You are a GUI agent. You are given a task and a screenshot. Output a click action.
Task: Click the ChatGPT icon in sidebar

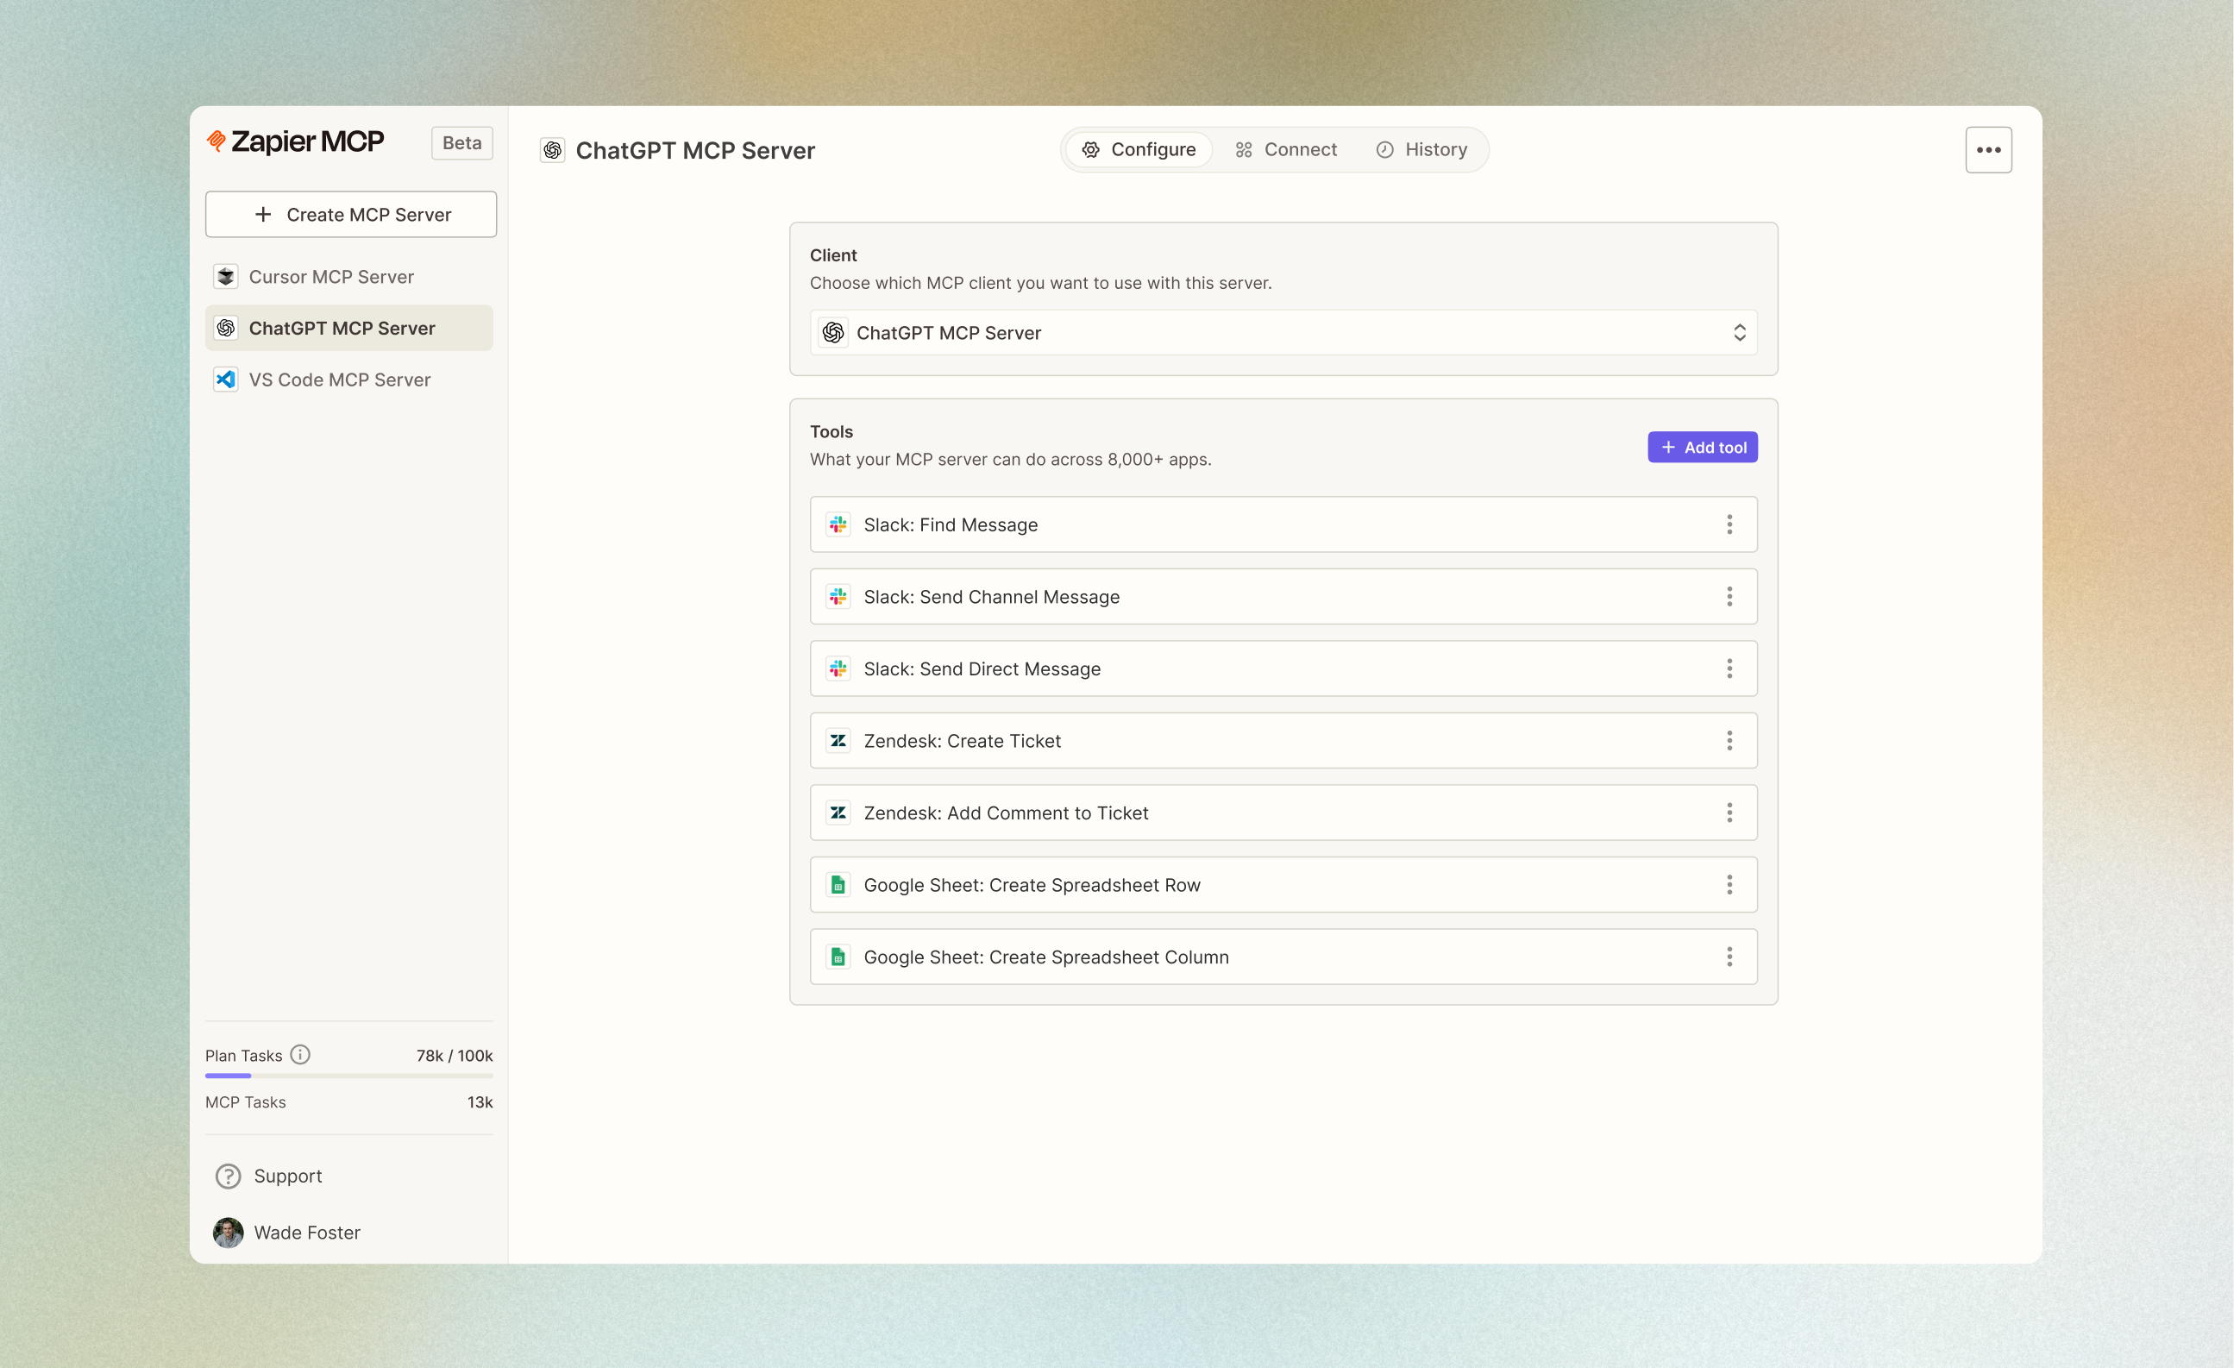coord(226,328)
